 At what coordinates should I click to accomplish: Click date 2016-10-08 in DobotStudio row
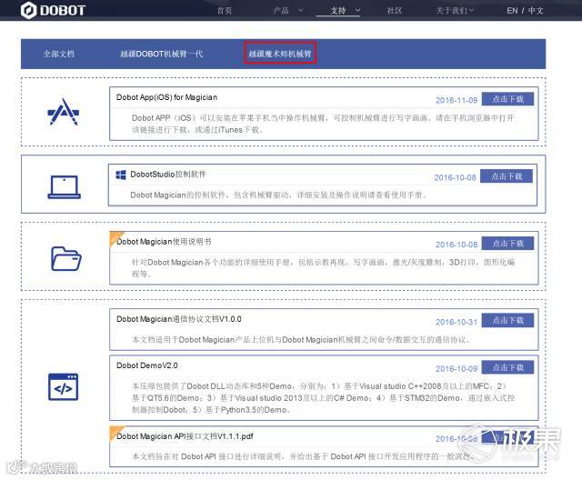[455, 177]
